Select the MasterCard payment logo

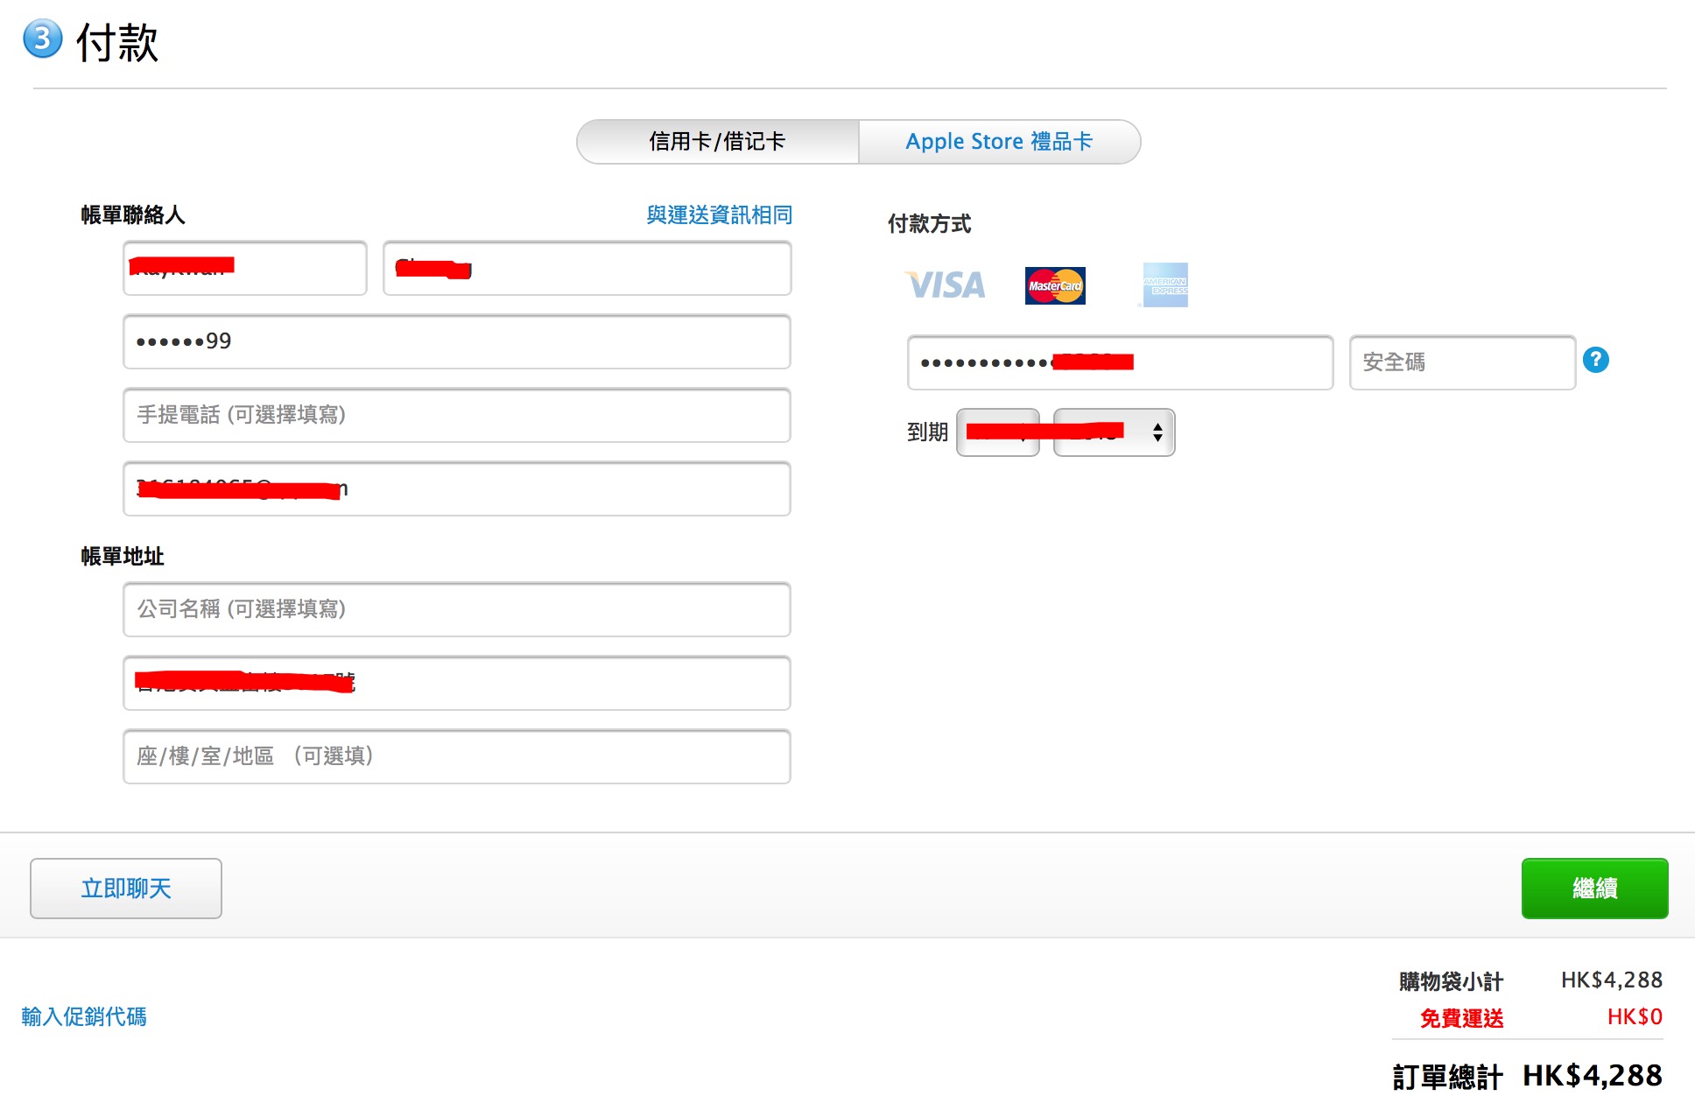[1055, 285]
